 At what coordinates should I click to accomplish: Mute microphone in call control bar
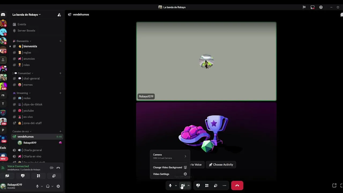[170, 185]
